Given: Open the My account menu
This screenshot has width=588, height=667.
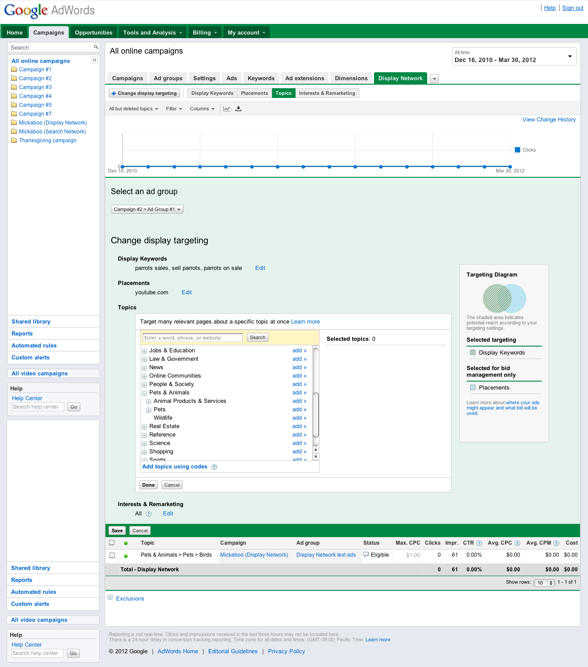Looking at the screenshot, I should pyautogui.click(x=246, y=32).
